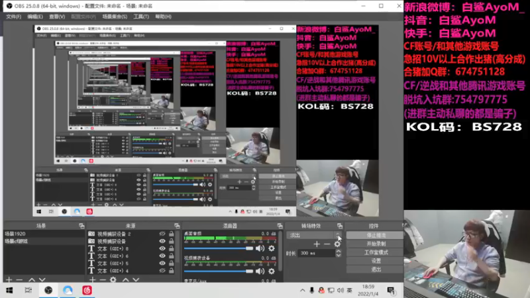530x298 pixels.
Task: Add a transition with plus icon in 转场特效
Action: coord(317,244)
